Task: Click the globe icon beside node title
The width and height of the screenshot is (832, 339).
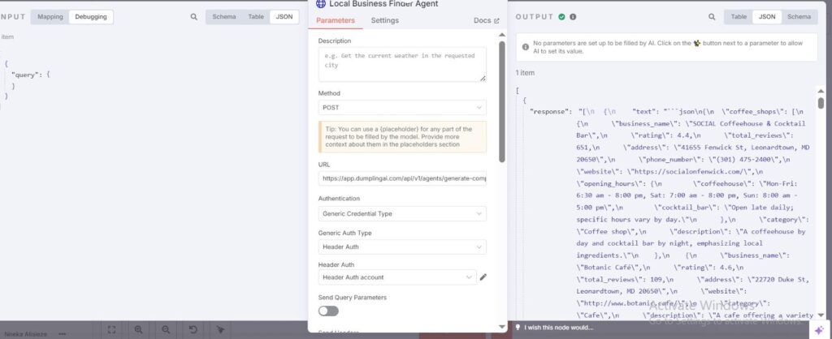Action: (320, 4)
